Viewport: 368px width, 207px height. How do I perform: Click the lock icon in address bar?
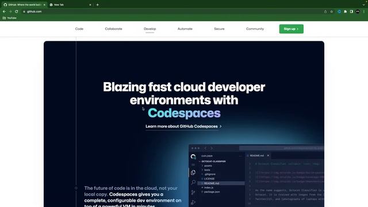tap(24, 11)
